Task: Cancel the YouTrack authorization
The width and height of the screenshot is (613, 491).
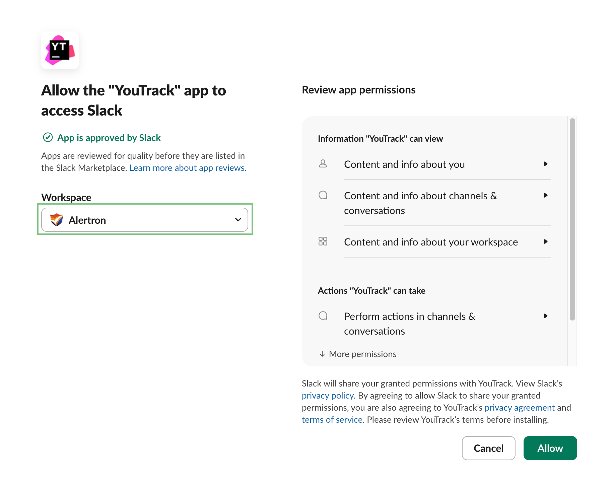Action: pos(488,448)
